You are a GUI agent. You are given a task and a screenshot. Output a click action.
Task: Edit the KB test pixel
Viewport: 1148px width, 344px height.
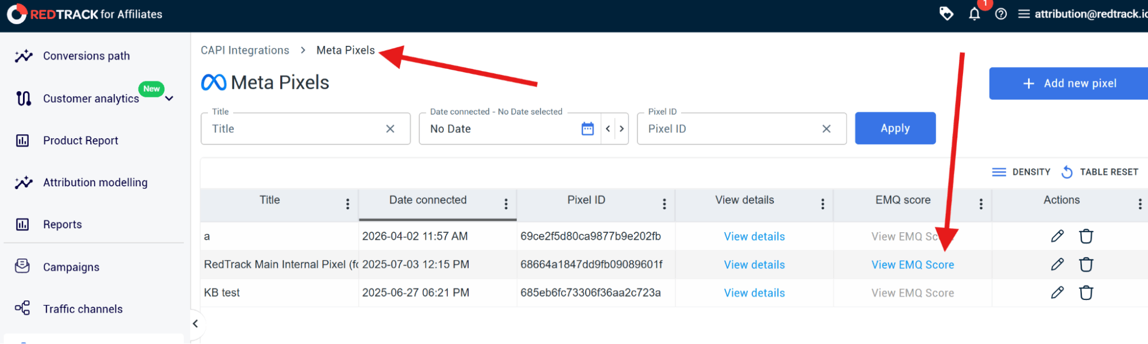pyautogui.click(x=1057, y=292)
